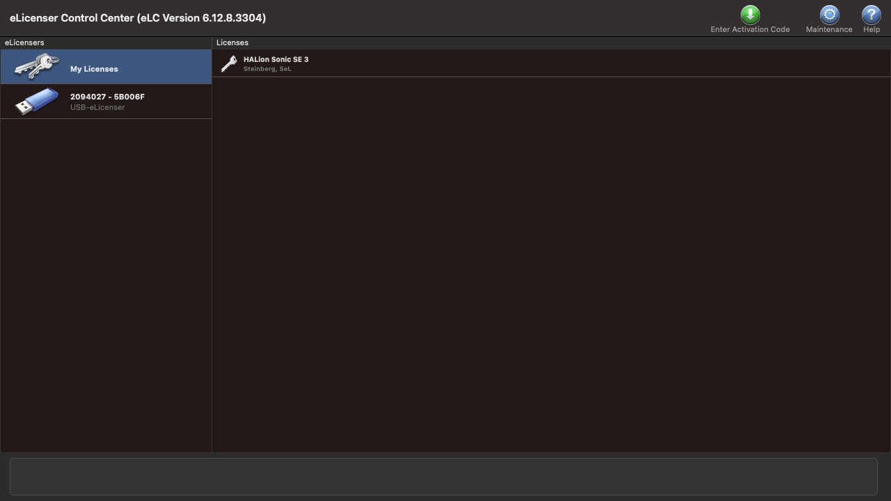Click the status message box at bottom

(443, 477)
